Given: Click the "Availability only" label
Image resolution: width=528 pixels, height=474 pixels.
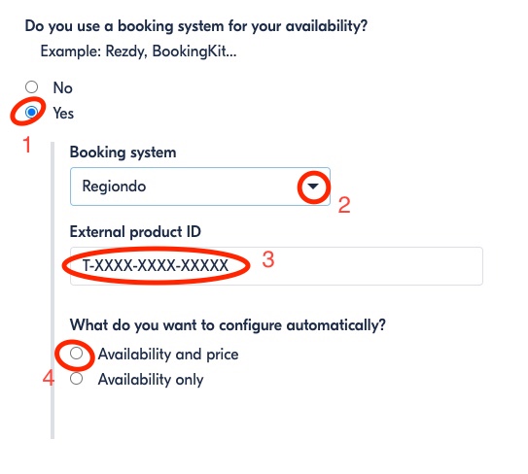Looking at the screenshot, I should pyautogui.click(x=151, y=380).
